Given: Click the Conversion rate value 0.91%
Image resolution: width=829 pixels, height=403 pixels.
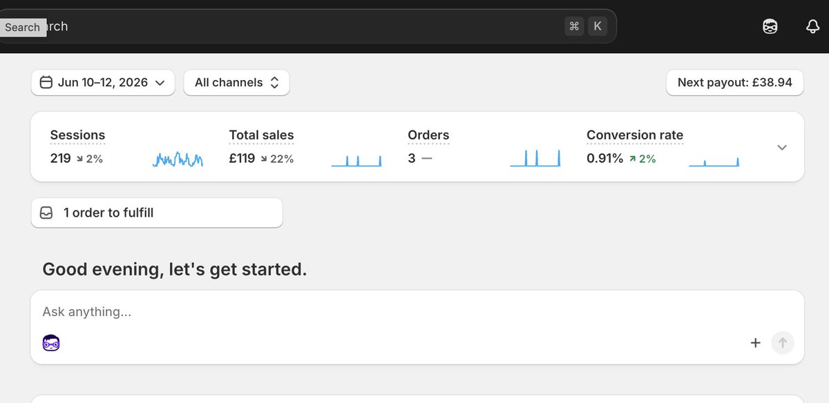Looking at the screenshot, I should [605, 159].
